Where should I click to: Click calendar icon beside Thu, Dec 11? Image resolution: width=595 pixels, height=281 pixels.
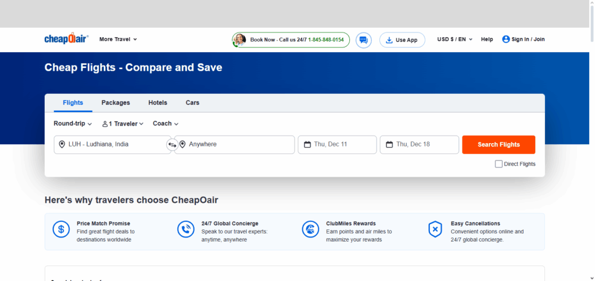(307, 144)
